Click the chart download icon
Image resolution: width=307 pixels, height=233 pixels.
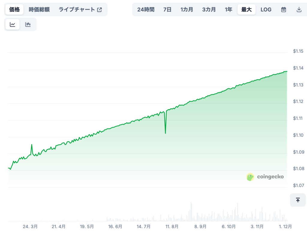click(x=298, y=9)
